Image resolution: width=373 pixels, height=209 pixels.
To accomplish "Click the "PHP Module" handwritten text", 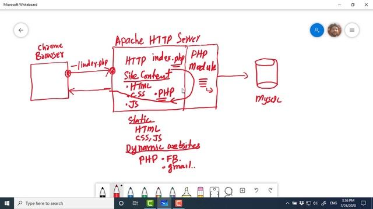I will tap(202, 60).
